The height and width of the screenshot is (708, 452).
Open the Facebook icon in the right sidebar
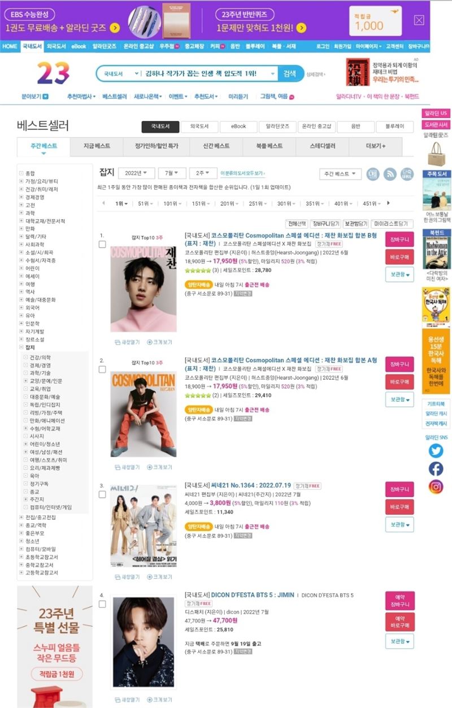point(436,468)
